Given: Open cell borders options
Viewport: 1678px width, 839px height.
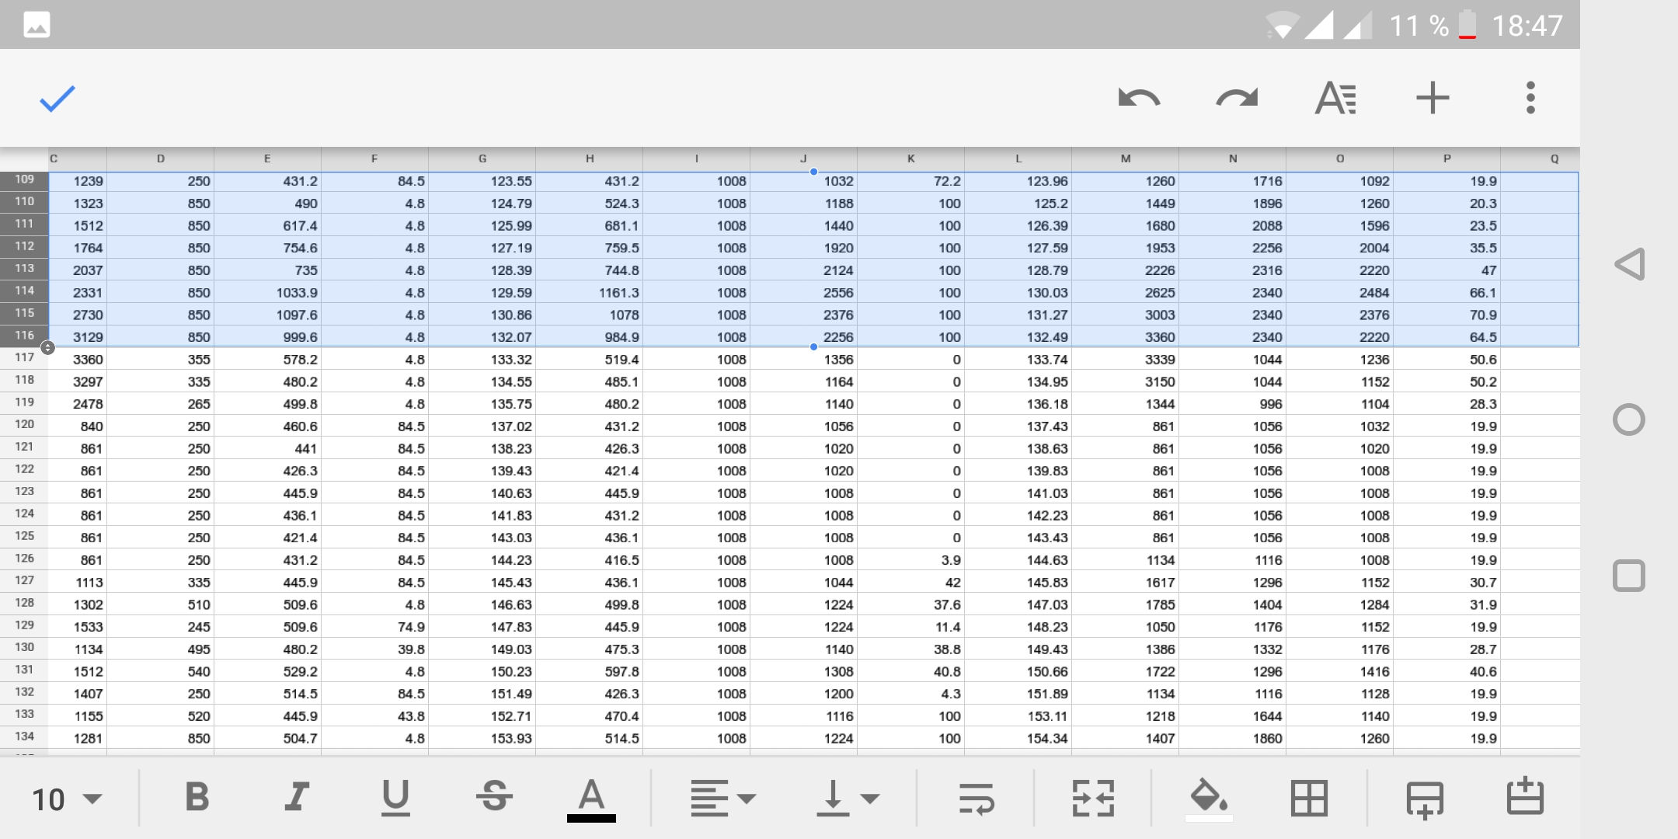Looking at the screenshot, I should pos(1309,799).
